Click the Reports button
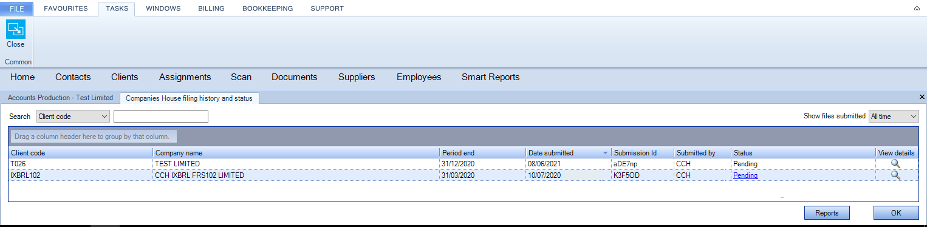927x227 pixels. (827, 213)
